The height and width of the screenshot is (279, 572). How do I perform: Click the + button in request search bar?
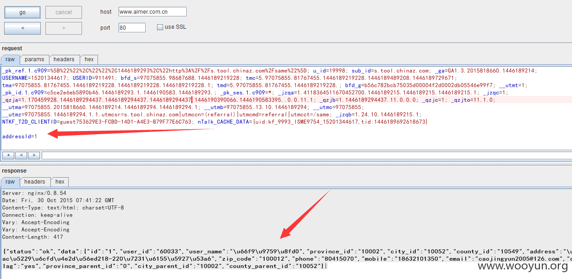pyautogui.click(x=8, y=155)
